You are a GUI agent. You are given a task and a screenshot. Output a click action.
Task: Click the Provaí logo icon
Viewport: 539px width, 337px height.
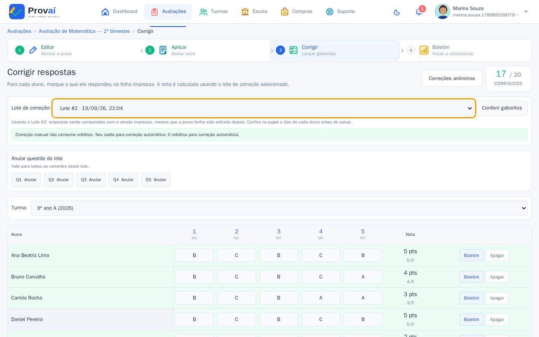[17, 11]
